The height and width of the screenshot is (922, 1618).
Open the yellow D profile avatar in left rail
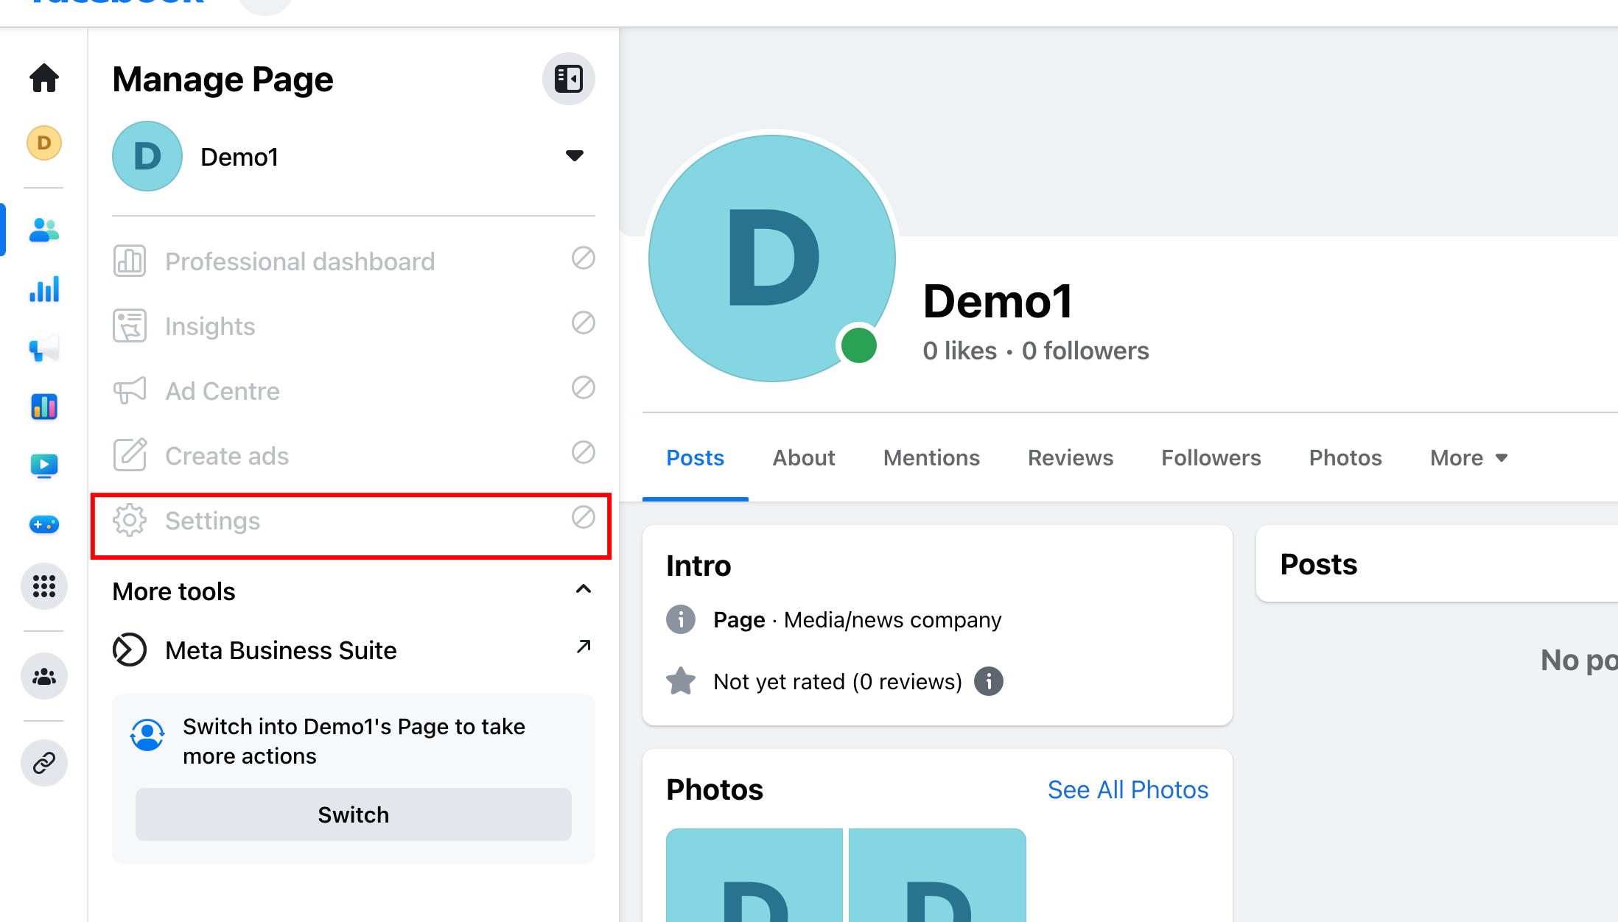click(44, 143)
